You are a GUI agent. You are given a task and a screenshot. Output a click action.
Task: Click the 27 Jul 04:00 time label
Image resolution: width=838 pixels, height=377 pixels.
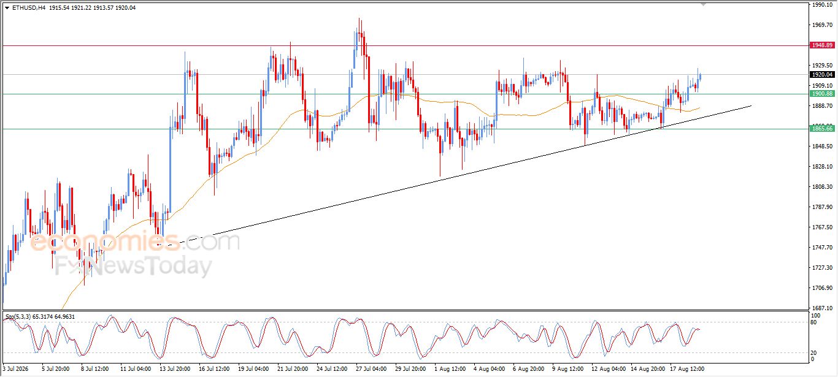[371, 370]
